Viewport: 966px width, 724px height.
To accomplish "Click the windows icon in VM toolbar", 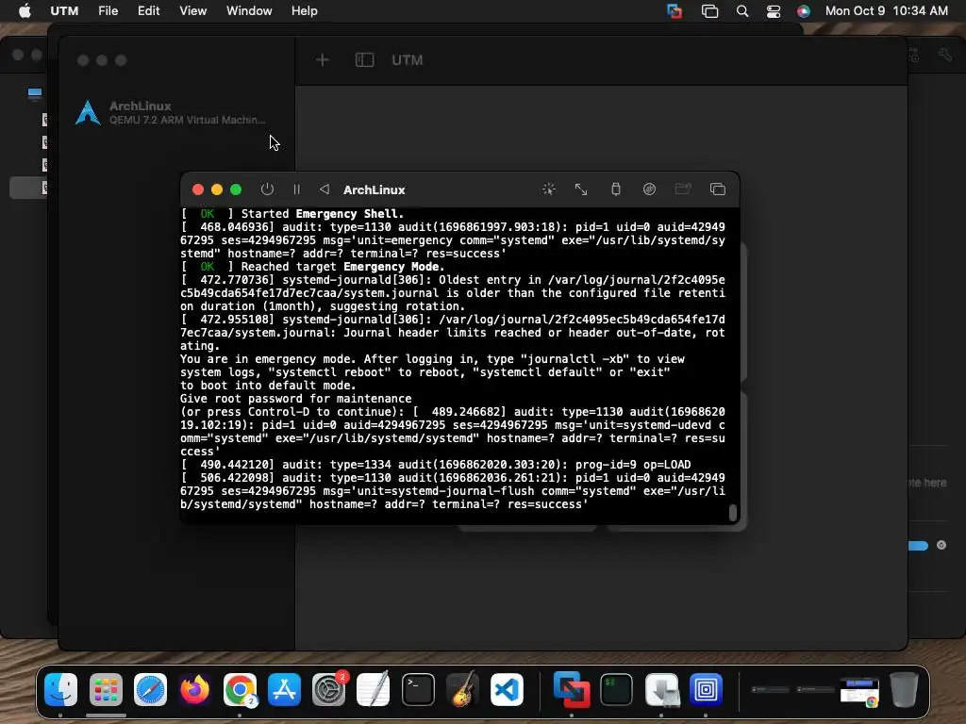I will click(718, 189).
